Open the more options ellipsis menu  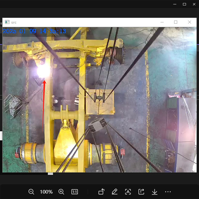point(168,192)
